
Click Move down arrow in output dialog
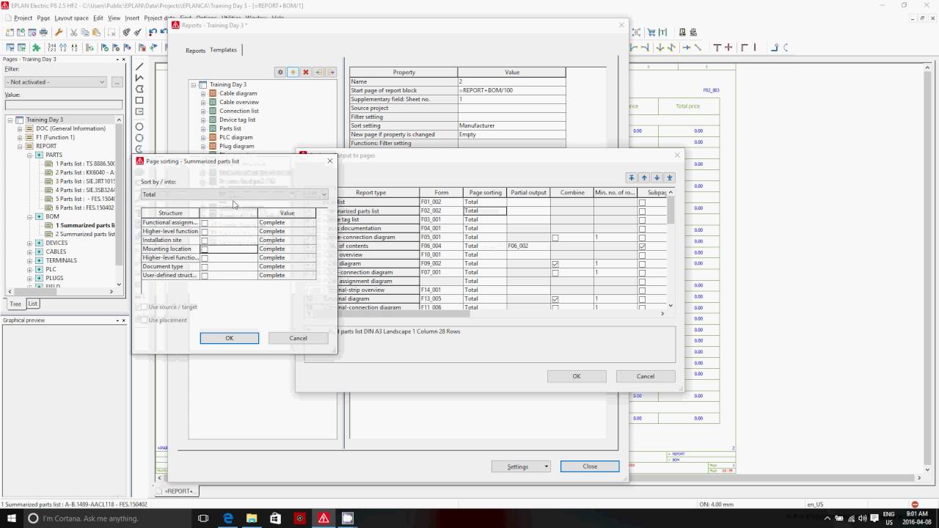[657, 177]
